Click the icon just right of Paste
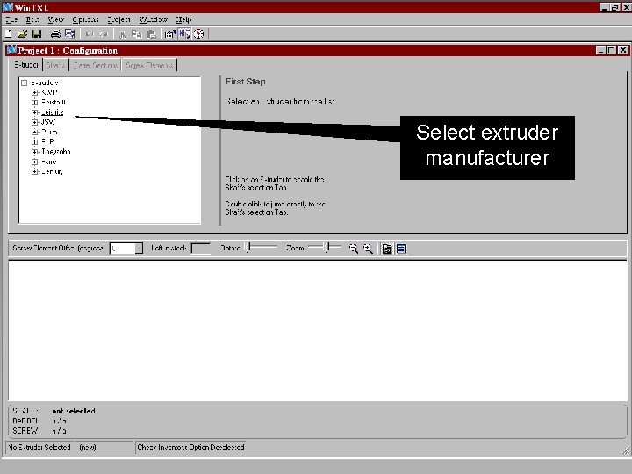 [170, 34]
